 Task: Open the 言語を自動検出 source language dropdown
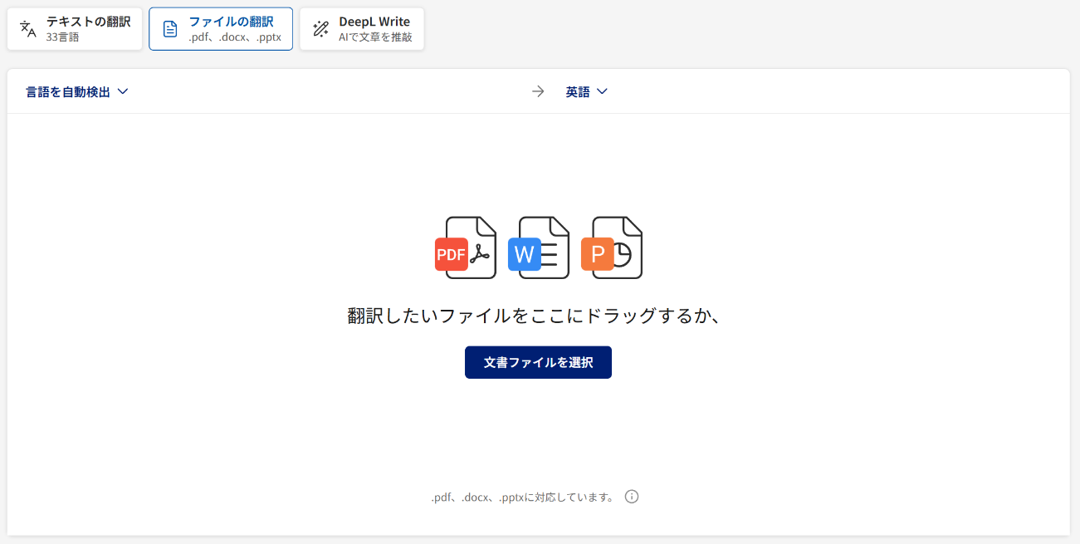tap(77, 92)
